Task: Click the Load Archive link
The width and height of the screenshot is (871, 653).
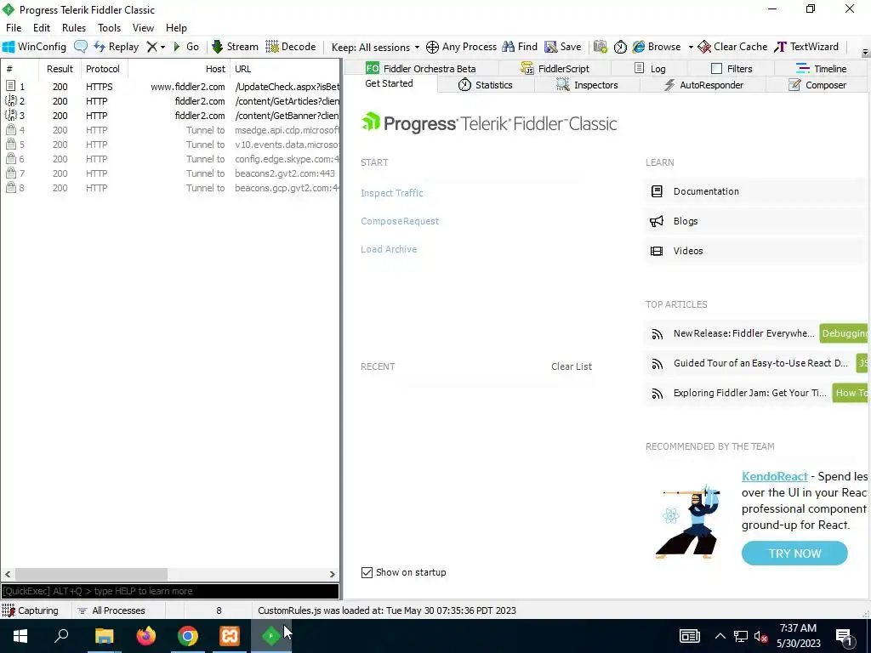Action: pyautogui.click(x=388, y=249)
